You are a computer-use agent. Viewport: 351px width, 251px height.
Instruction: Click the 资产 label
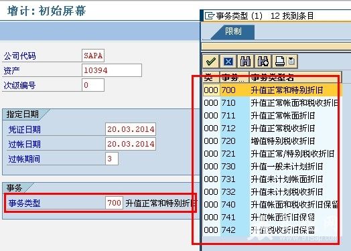tap(11, 71)
